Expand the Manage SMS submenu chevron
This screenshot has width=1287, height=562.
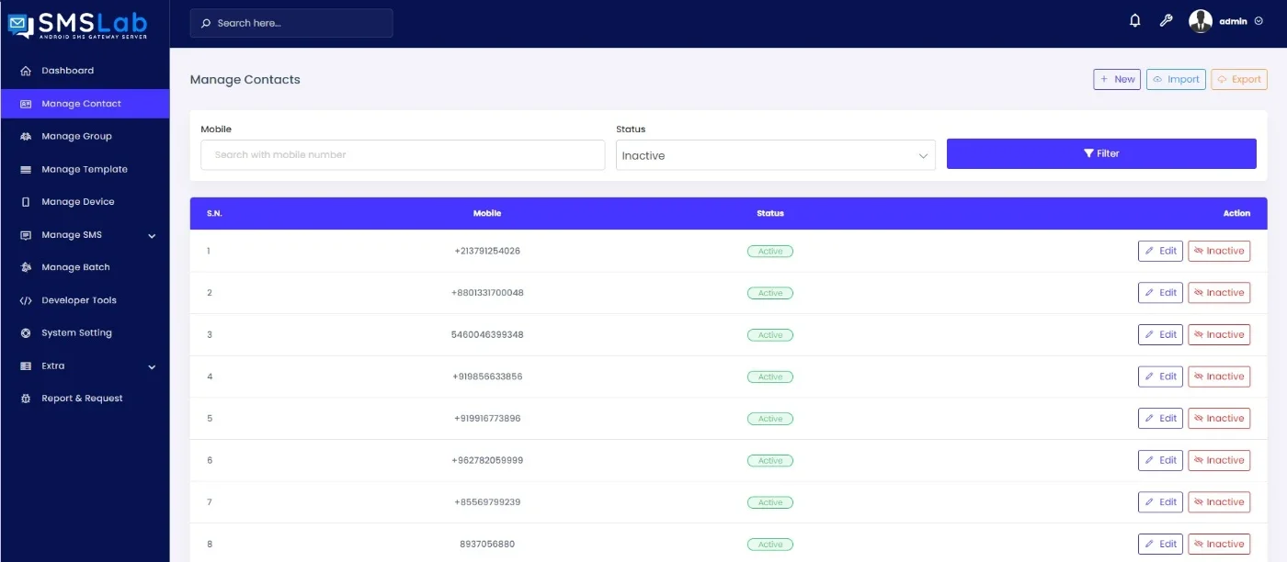[x=152, y=236]
